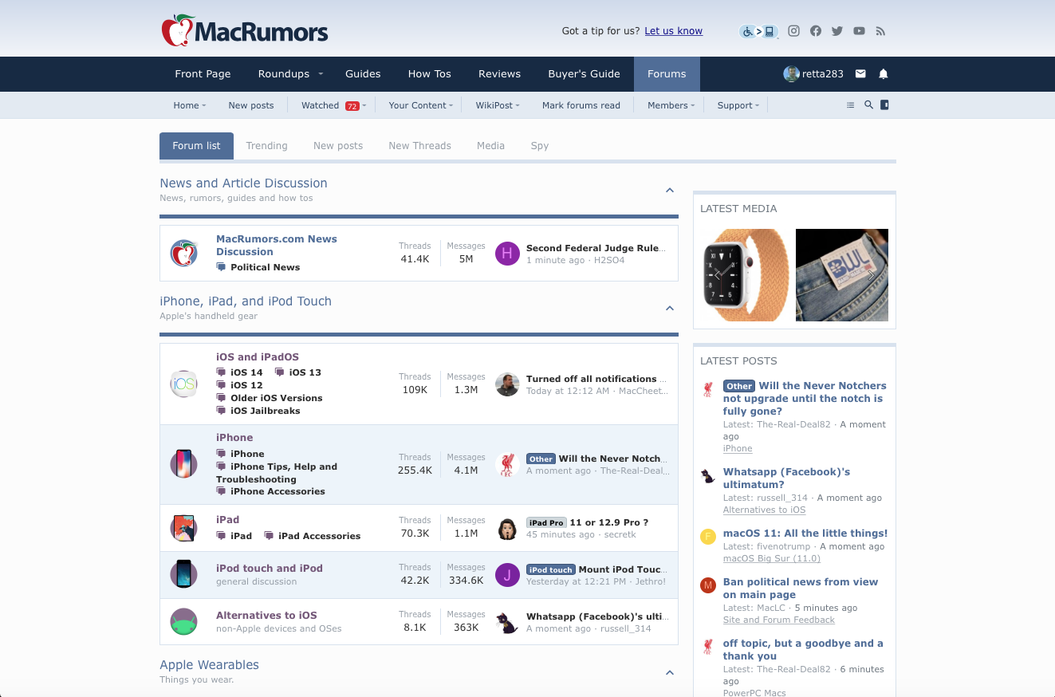
Task: Open the iPad Accessories subforum
Action: [319, 536]
